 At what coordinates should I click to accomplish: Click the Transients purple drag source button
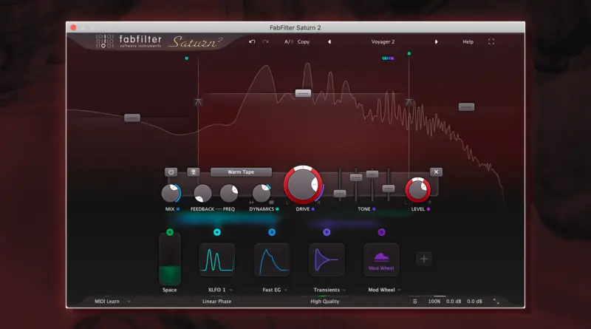pos(327,232)
